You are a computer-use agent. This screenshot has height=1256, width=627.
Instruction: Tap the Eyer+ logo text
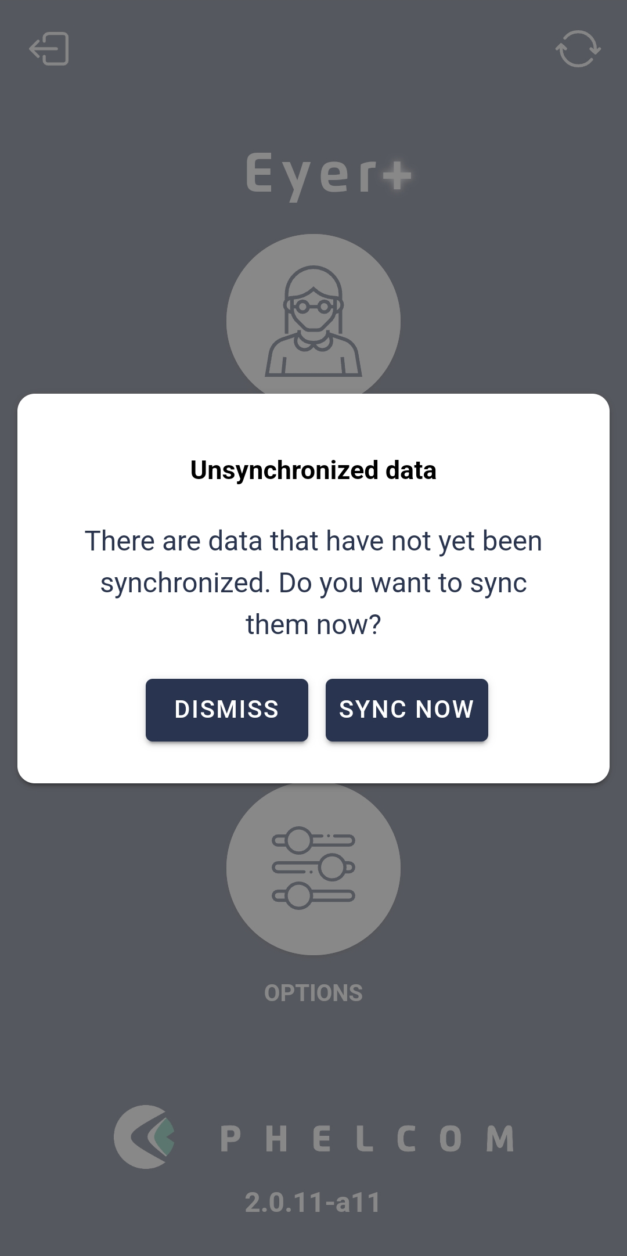click(x=329, y=175)
